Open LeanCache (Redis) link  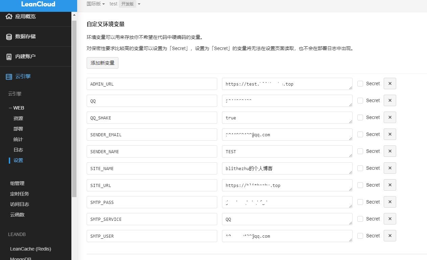click(x=30, y=249)
